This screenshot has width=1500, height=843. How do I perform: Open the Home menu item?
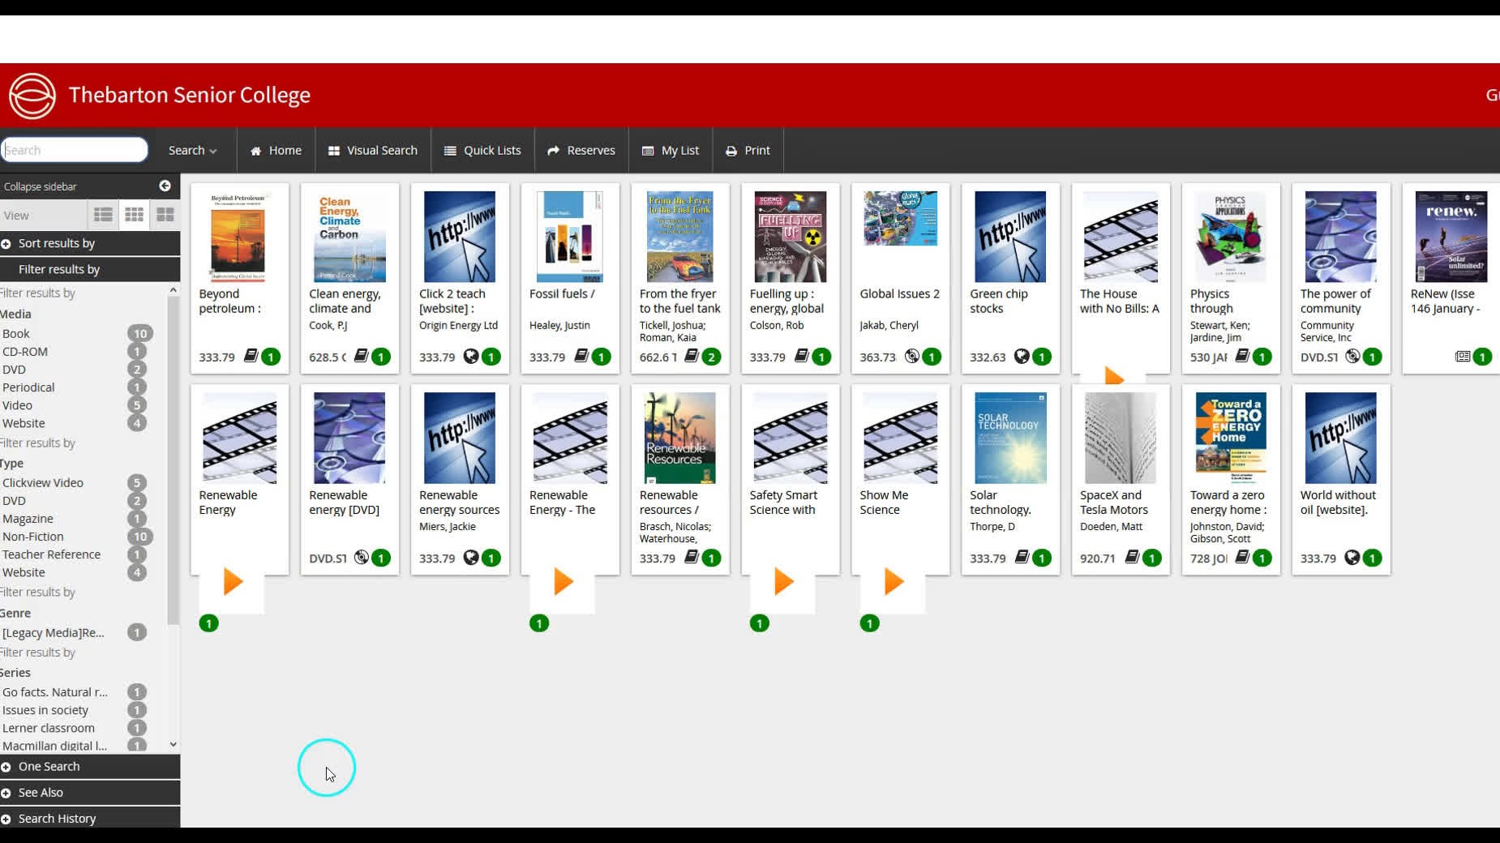[275, 150]
